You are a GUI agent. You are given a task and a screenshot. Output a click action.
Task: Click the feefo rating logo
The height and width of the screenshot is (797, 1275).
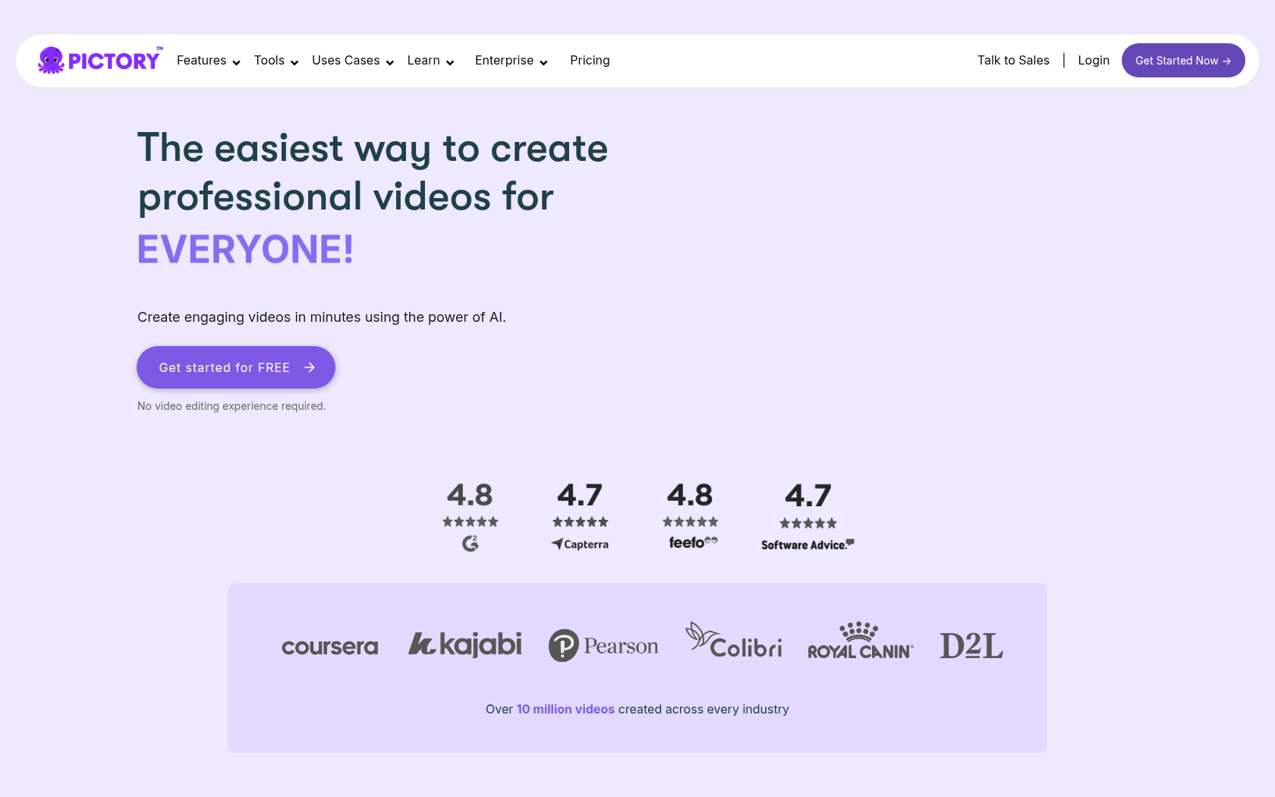tap(693, 542)
